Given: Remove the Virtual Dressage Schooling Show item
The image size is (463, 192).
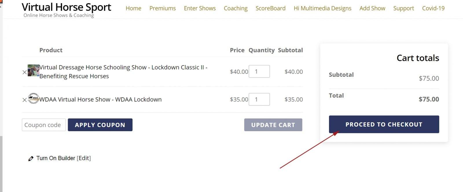Looking at the screenshot, I should [x=25, y=72].
